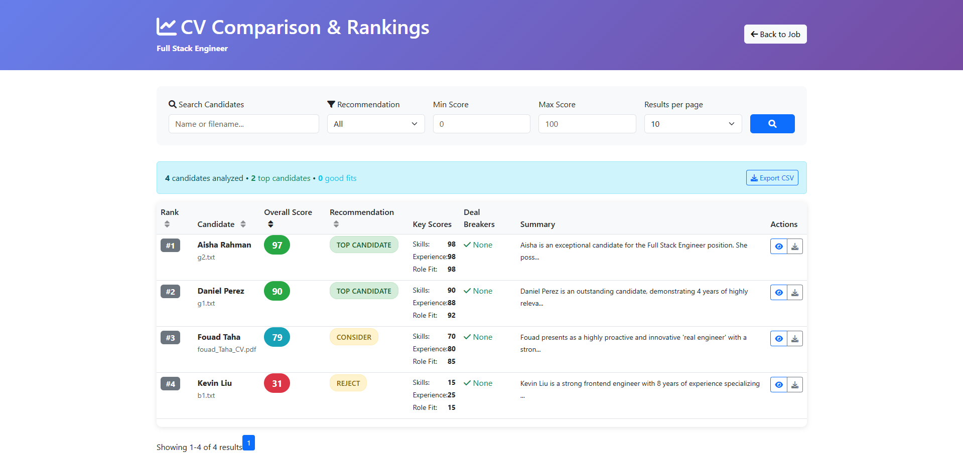This screenshot has height=462, width=963.
Task: Sort candidates by the Candidate column
Action: point(244,224)
